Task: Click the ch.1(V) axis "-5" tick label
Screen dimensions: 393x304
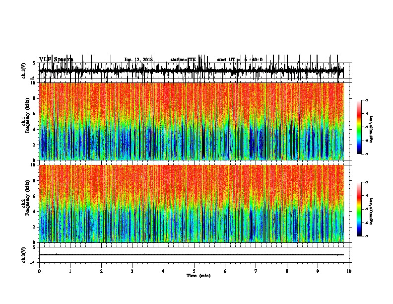Action: click(33, 78)
